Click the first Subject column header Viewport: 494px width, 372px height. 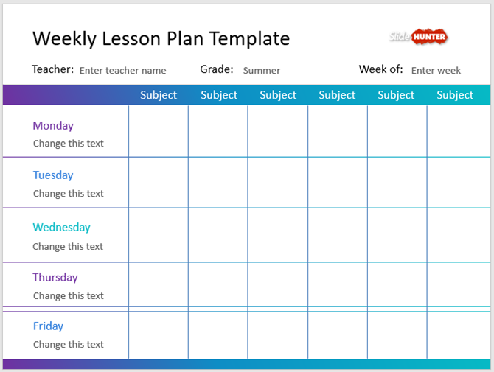point(159,95)
